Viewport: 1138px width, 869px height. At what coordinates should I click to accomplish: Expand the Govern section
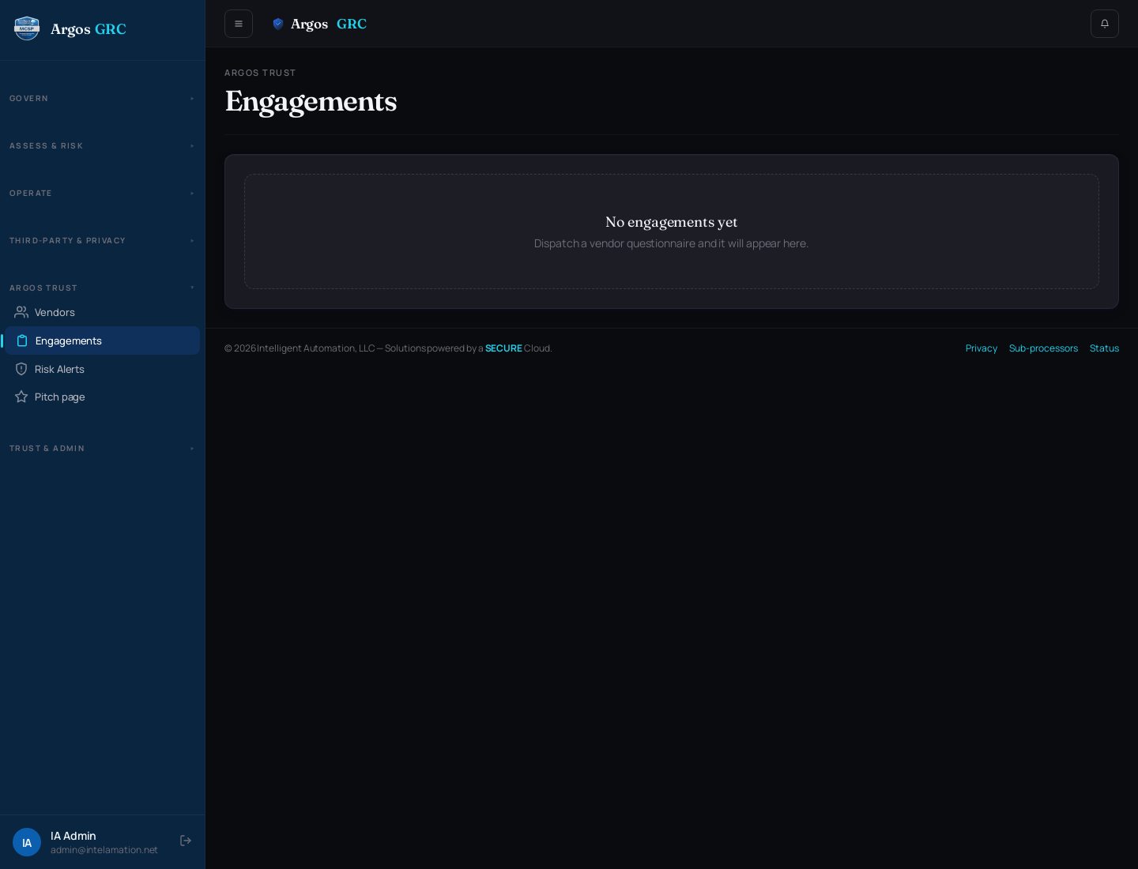(103, 99)
